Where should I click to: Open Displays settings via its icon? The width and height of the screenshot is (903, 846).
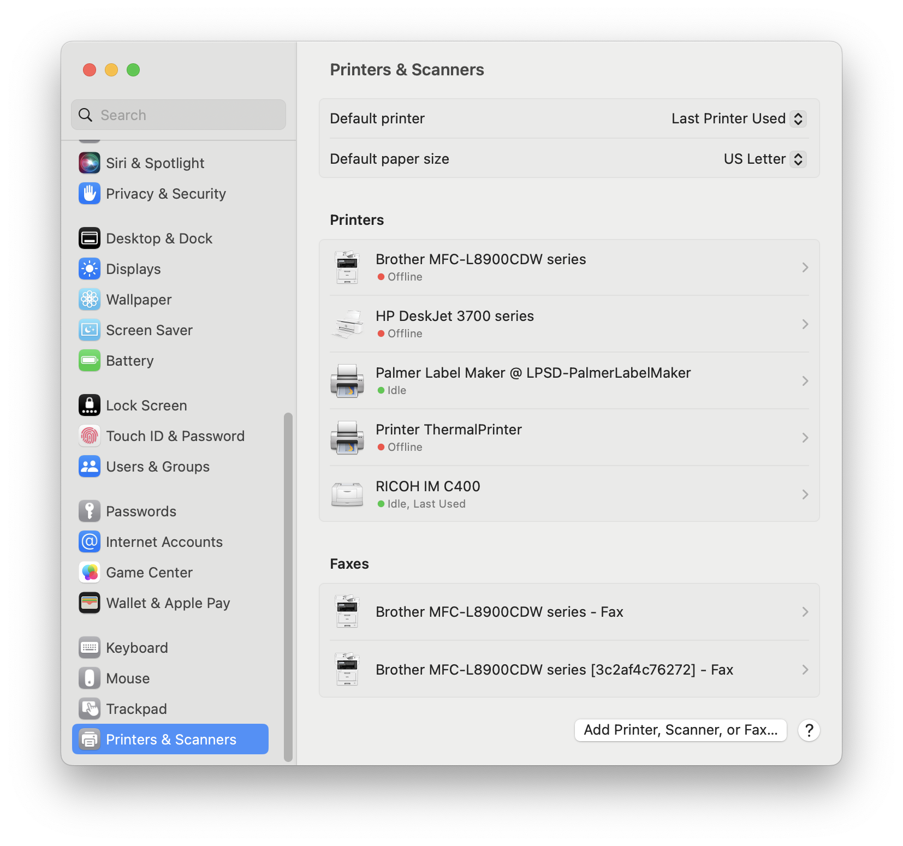click(x=90, y=269)
